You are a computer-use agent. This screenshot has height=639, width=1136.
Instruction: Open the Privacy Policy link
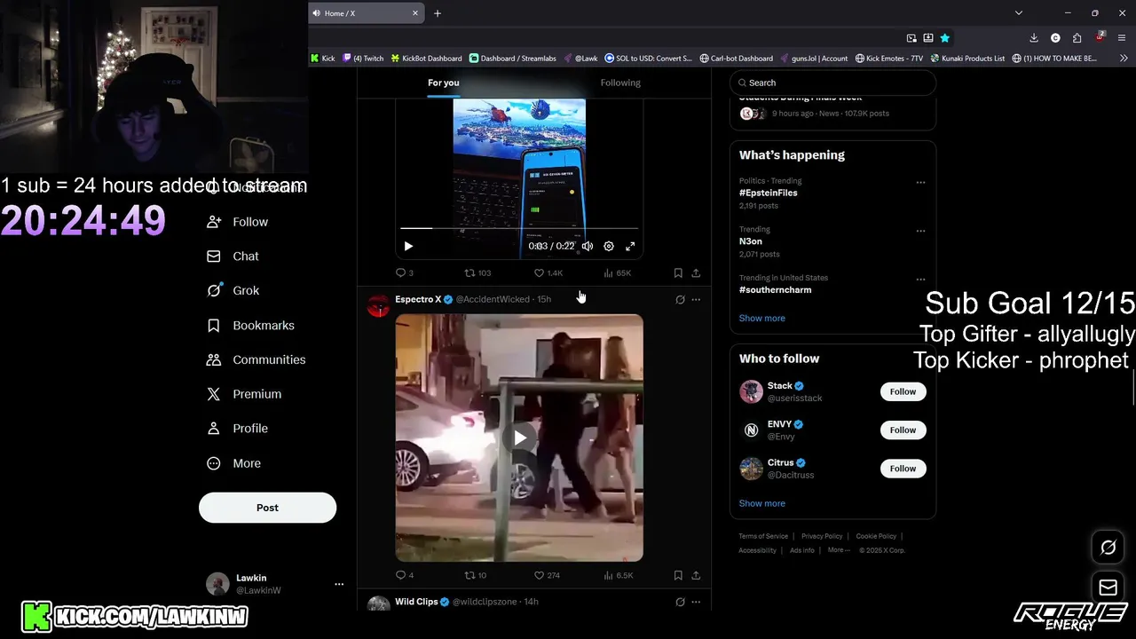click(822, 536)
